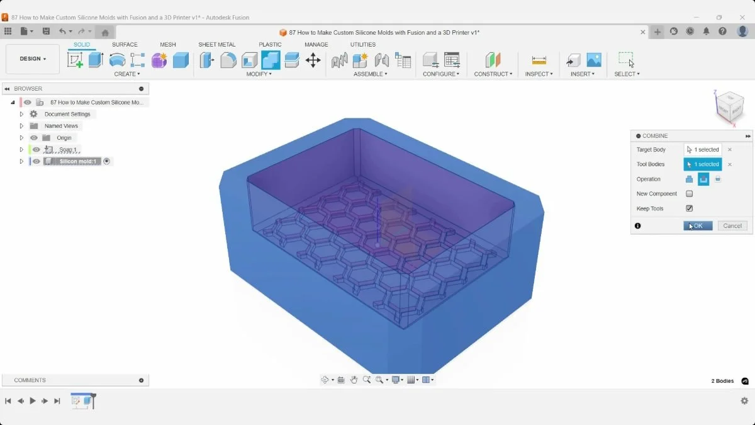Uncheck the Keep Tools checkbox
Viewport: 755px width, 425px height.
689,208
